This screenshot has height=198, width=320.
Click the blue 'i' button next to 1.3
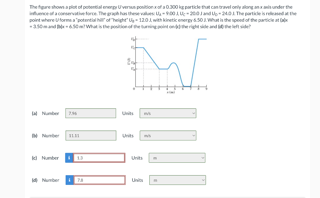[x=69, y=158]
